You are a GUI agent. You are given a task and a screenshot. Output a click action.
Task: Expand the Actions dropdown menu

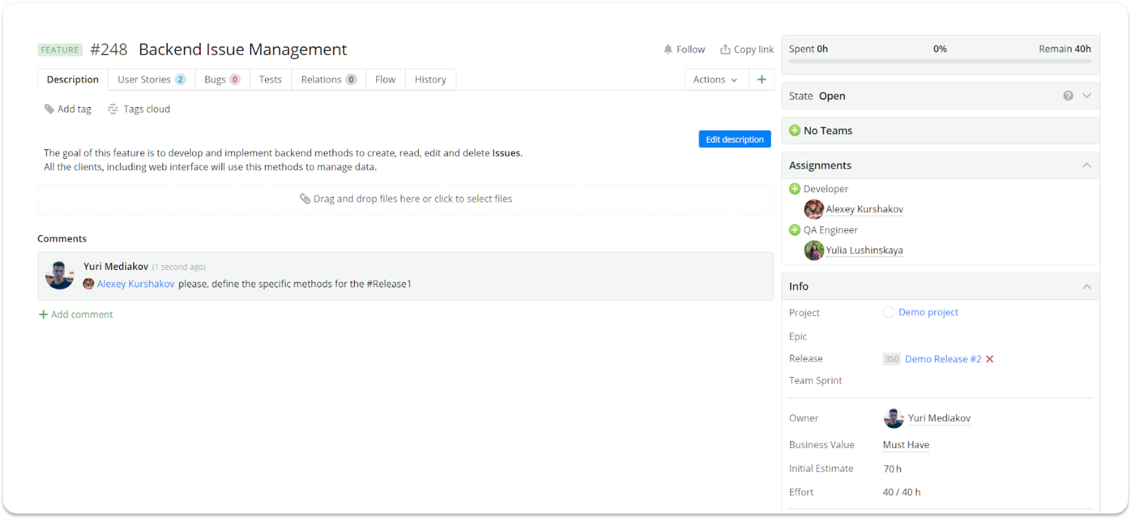pyautogui.click(x=713, y=79)
